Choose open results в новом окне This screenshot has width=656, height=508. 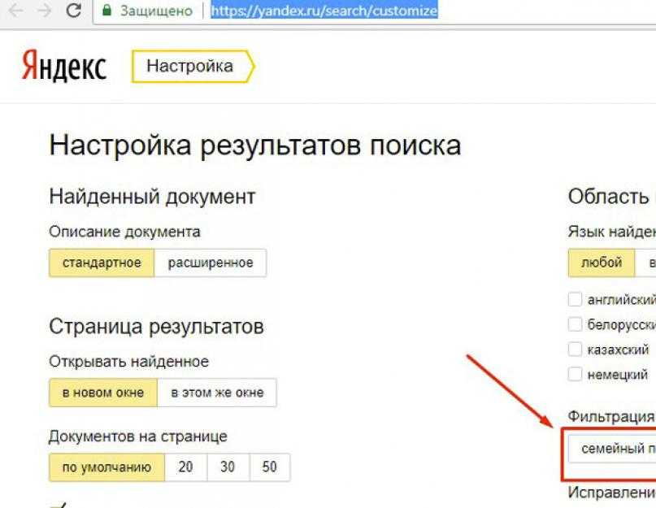(103, 393)
